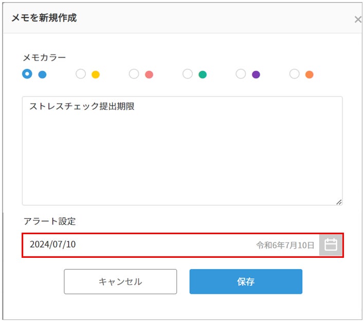The height and width of the screenshot is (321, 364).
Task: Click the yellow color dot
Action: tap(96, 74)
